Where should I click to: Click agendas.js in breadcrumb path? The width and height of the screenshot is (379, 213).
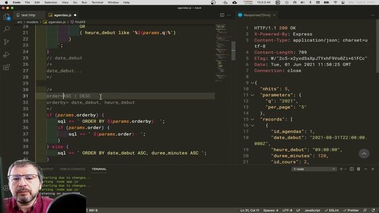57,22
